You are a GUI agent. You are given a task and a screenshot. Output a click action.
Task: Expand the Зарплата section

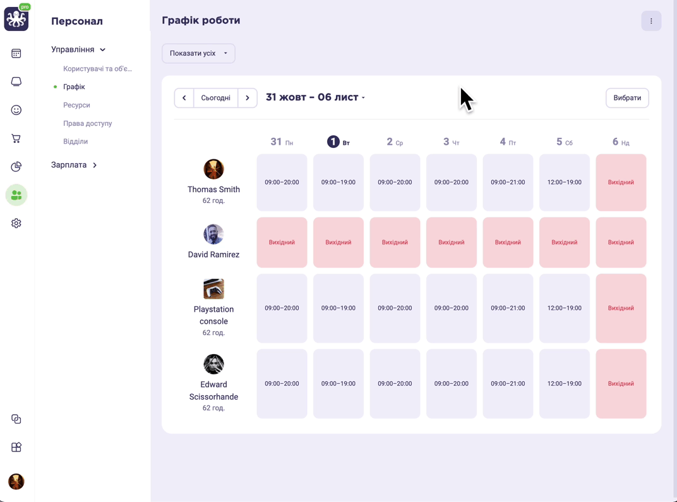pyautogui.click(x=74, y=165)
